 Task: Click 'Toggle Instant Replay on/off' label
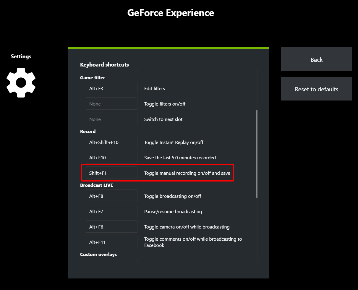(174, 142)
